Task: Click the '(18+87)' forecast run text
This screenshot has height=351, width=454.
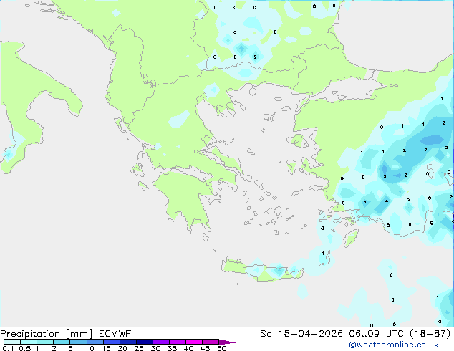Action: [430, 334]
